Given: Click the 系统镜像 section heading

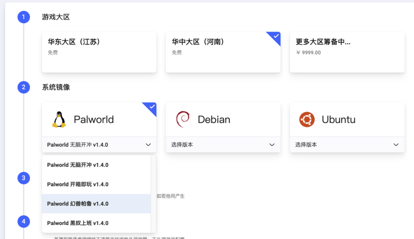Looking at the screenshot, I should (56, 87).
